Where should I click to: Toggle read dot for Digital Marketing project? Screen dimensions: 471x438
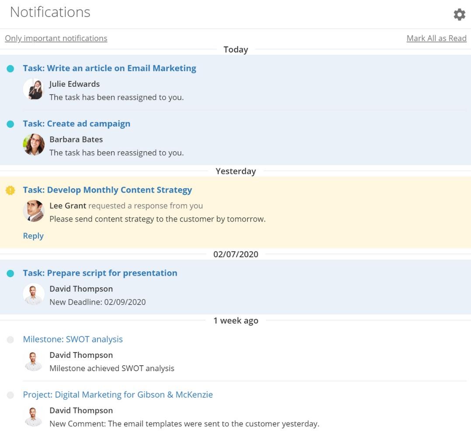10,395
